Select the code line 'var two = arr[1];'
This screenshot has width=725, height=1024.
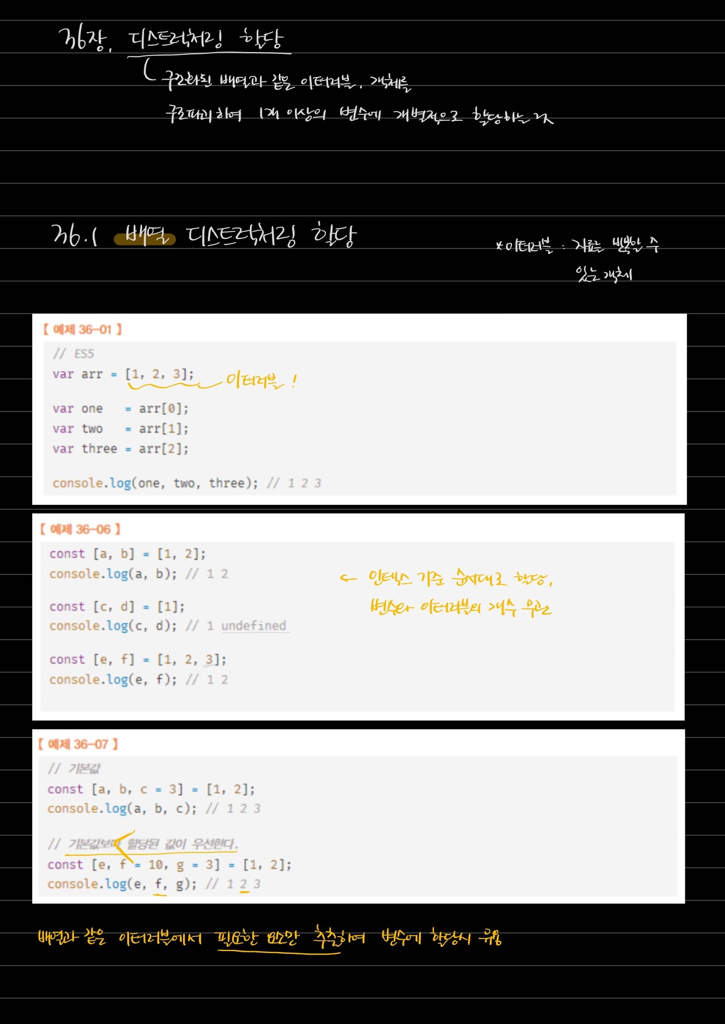point(120,429)
